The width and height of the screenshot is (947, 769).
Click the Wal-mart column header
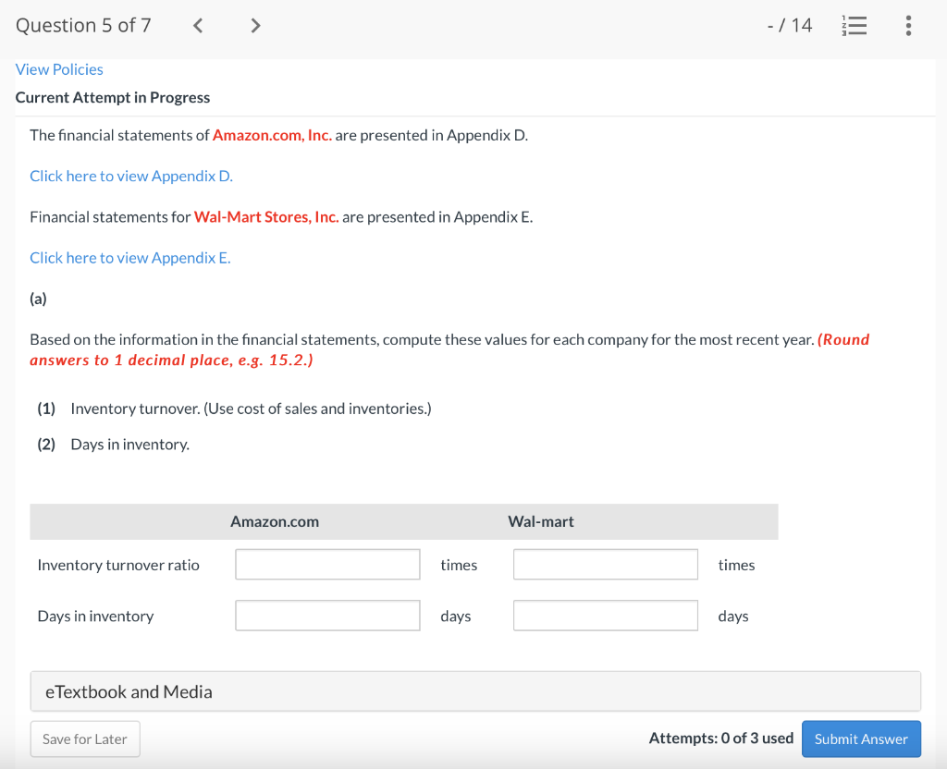[x=541, y=521]
